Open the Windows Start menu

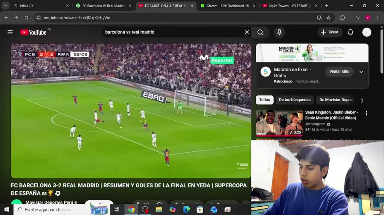(x=7, y=210)
